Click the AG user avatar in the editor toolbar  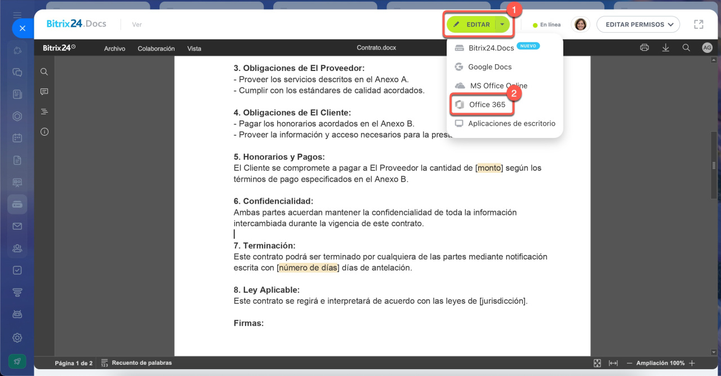point(707,48)
